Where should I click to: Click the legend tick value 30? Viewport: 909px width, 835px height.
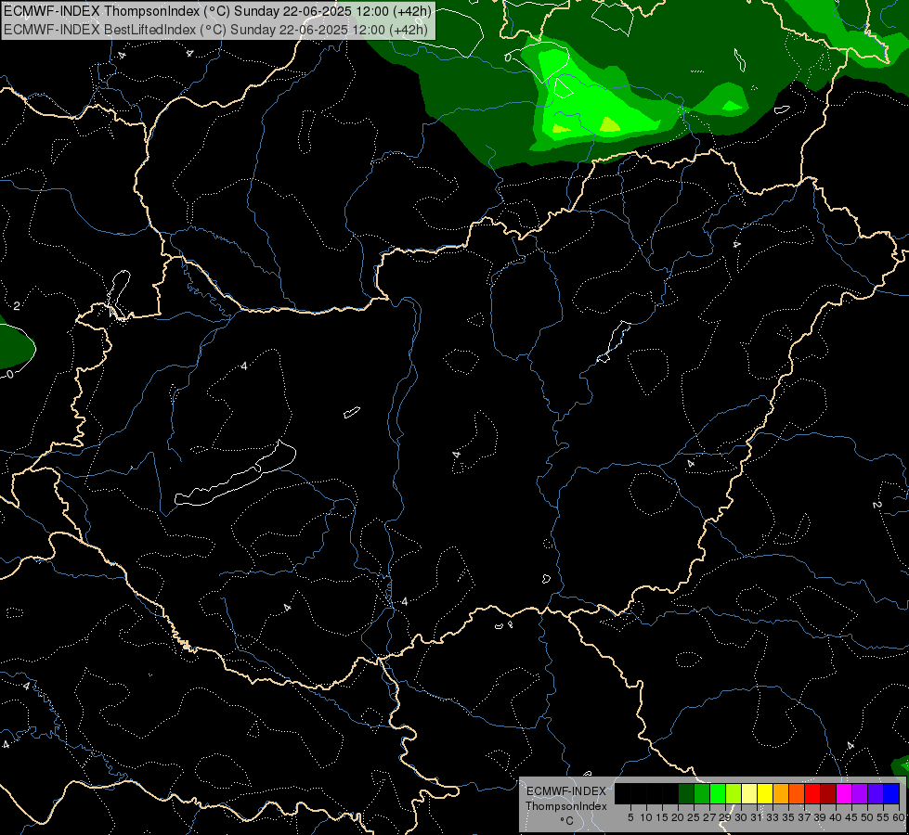[x=741, y=817]
